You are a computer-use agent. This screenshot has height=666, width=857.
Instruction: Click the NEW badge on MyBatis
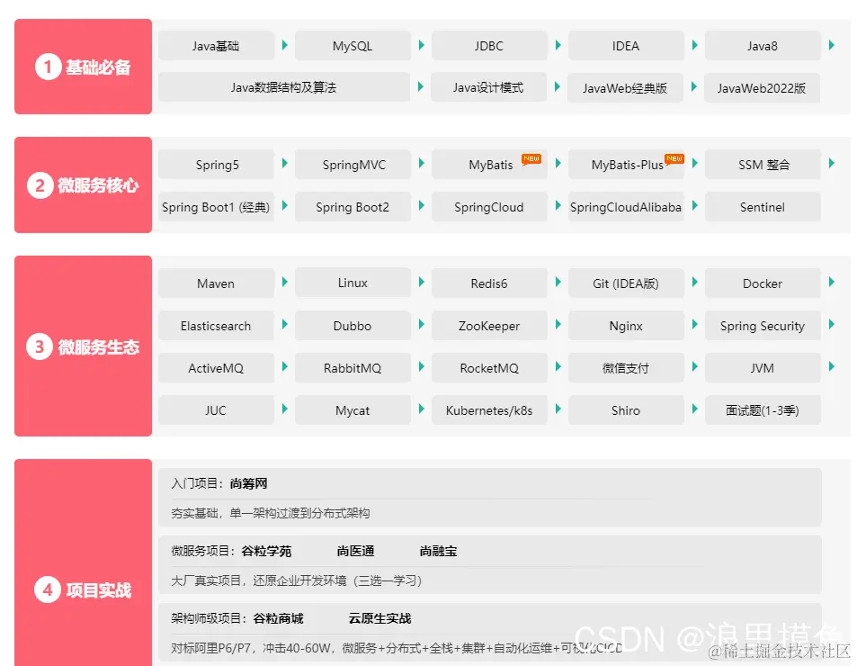(x=531, y=159)
